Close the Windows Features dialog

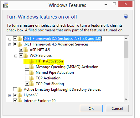click(x=125, y=4)
